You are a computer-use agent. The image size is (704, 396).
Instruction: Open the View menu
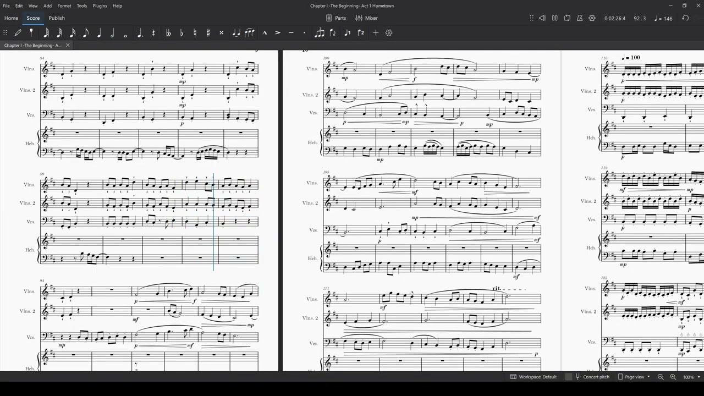[x=33, y=5]
